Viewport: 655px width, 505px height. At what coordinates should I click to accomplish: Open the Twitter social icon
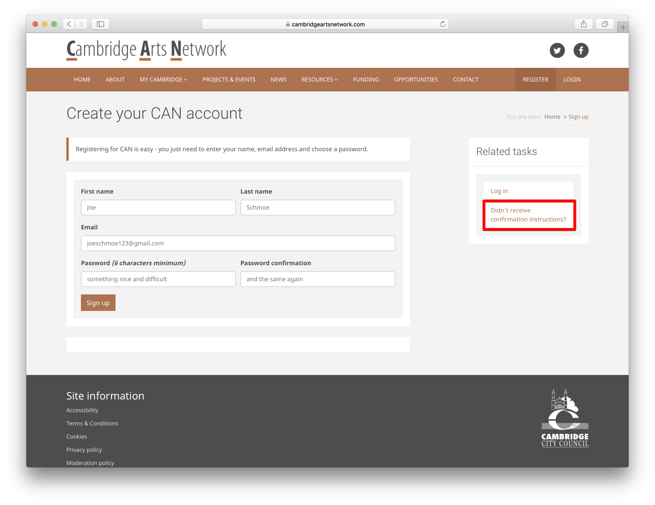pyautogui.click(x=557, y=50)
